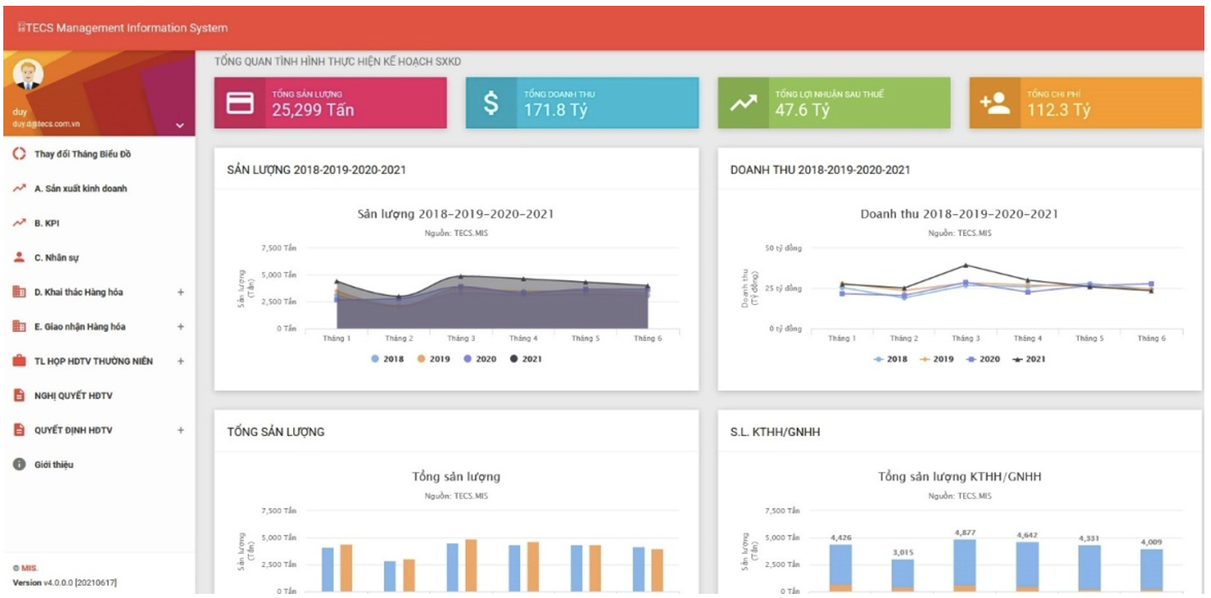Image resolution: width=1211 pixels, height=598 pixels.
Task: Expand the user account dropdown arrow
Action: 180,126
